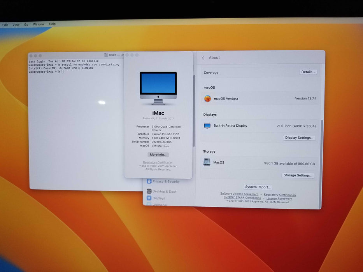Click the Version 13.7.7 text
Image resolution: width=363 pixels, height=272 pixels.
click(305, 98)
